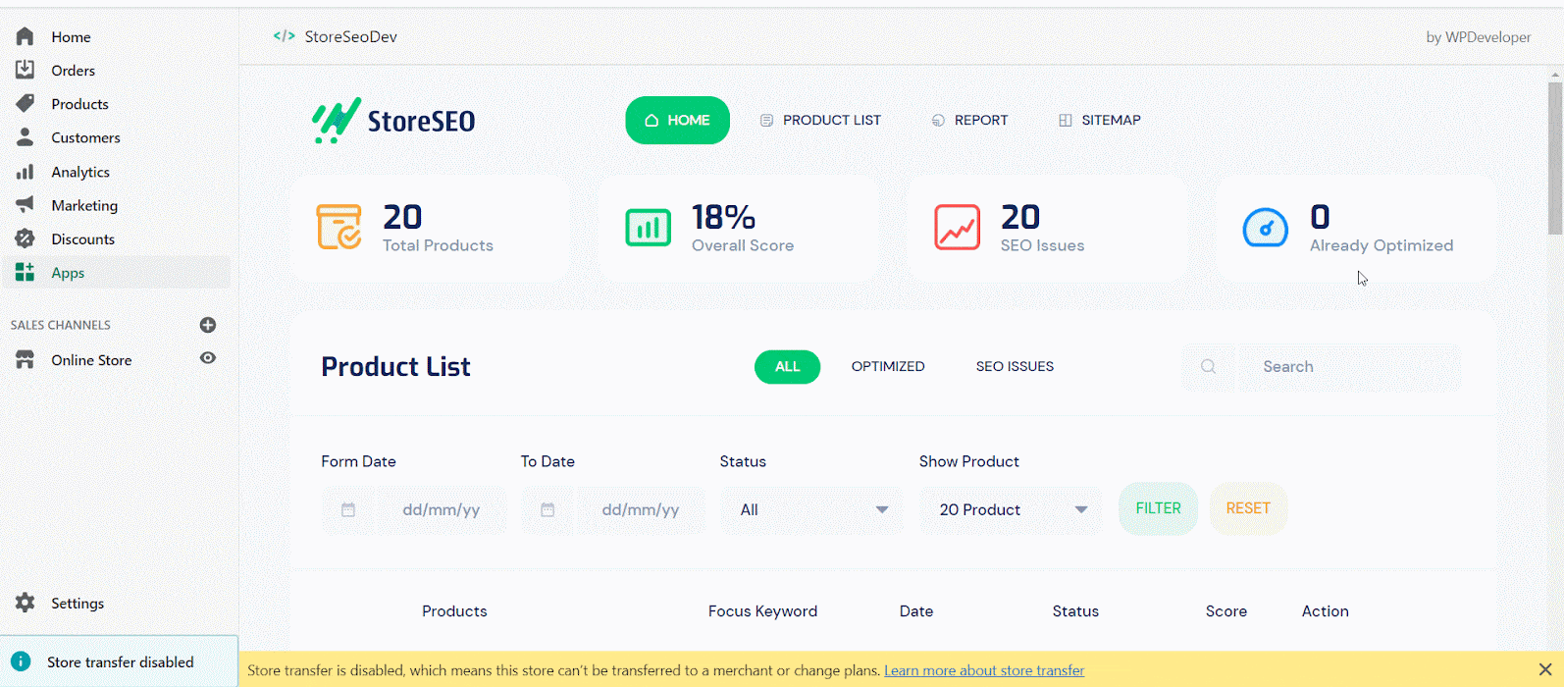Select the ALL product filter tab
The height and width of the screenshot is (687, 1564).
click(x=788, y=366)
